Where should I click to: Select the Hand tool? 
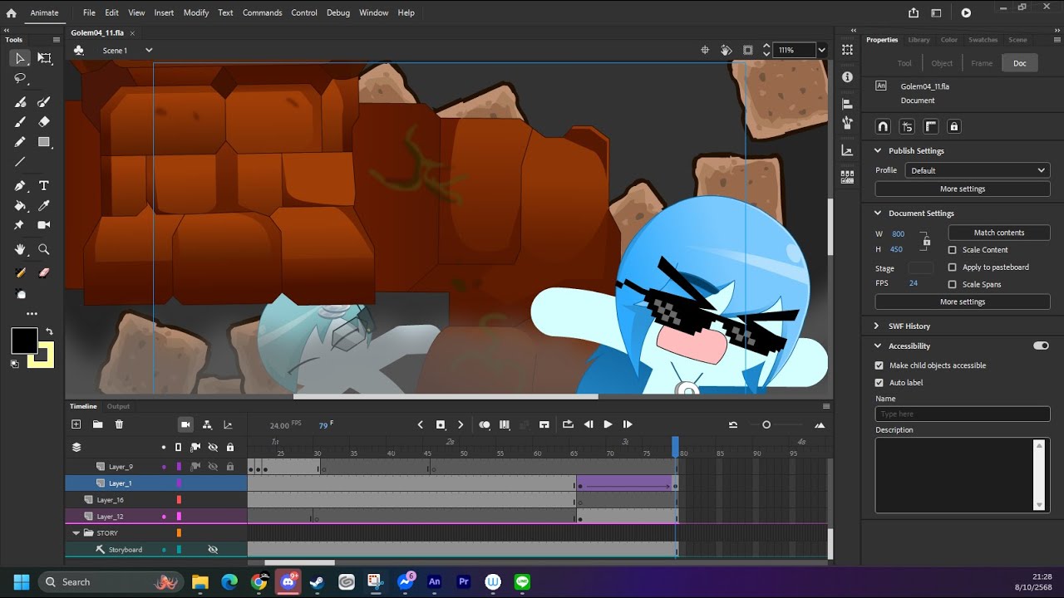(x=20, y=249)
